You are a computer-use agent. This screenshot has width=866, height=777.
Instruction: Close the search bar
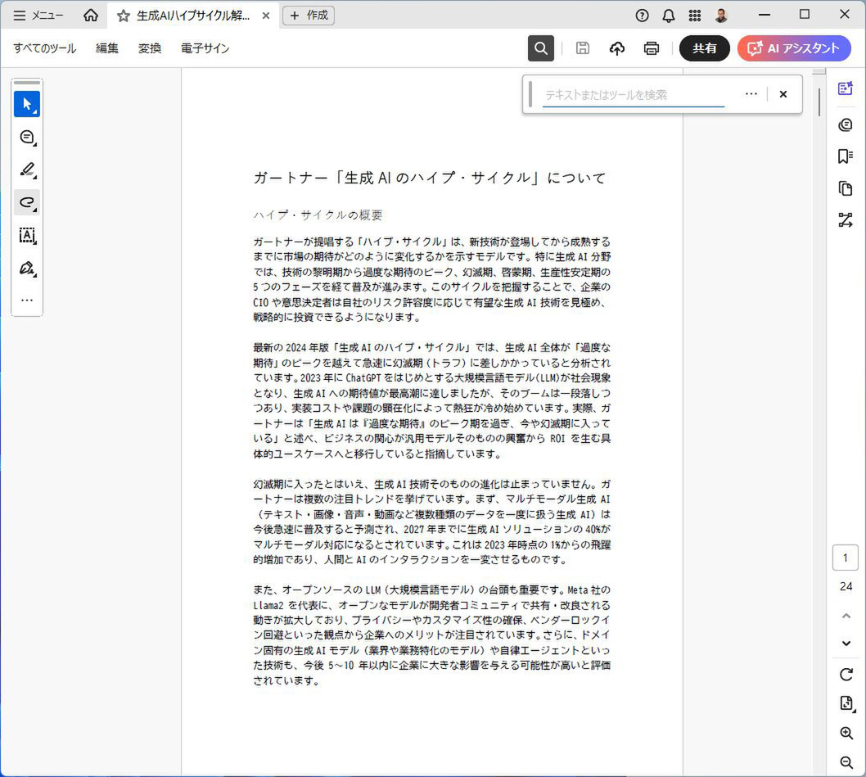click(783, 94)
